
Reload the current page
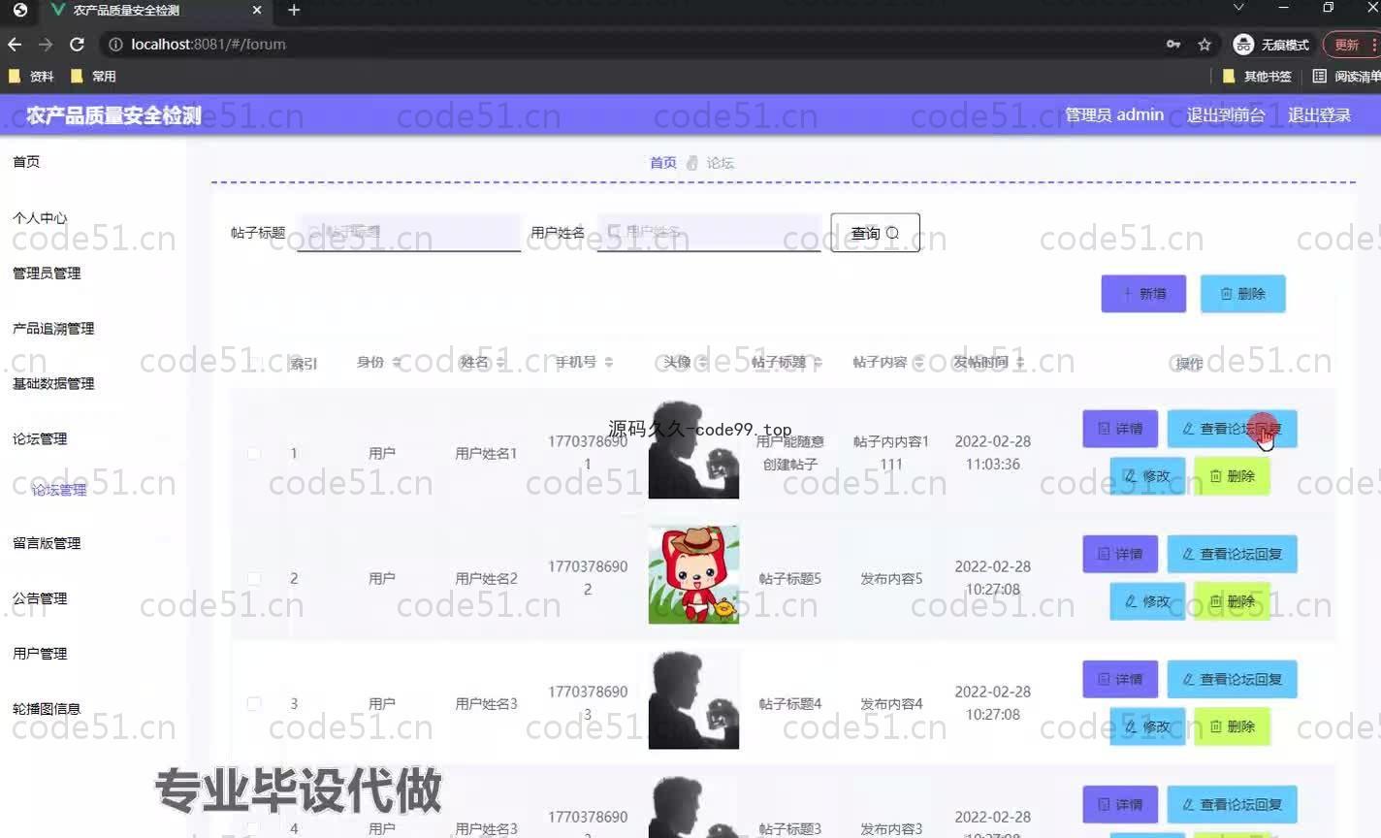pos(78,45)
